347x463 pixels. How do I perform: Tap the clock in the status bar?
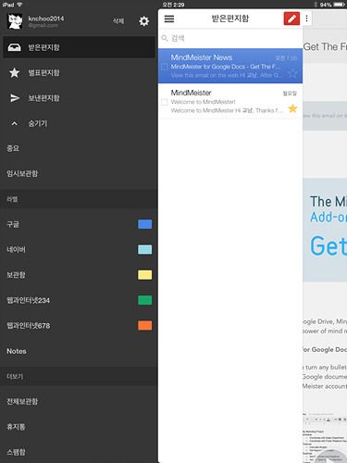click(173, 5)
